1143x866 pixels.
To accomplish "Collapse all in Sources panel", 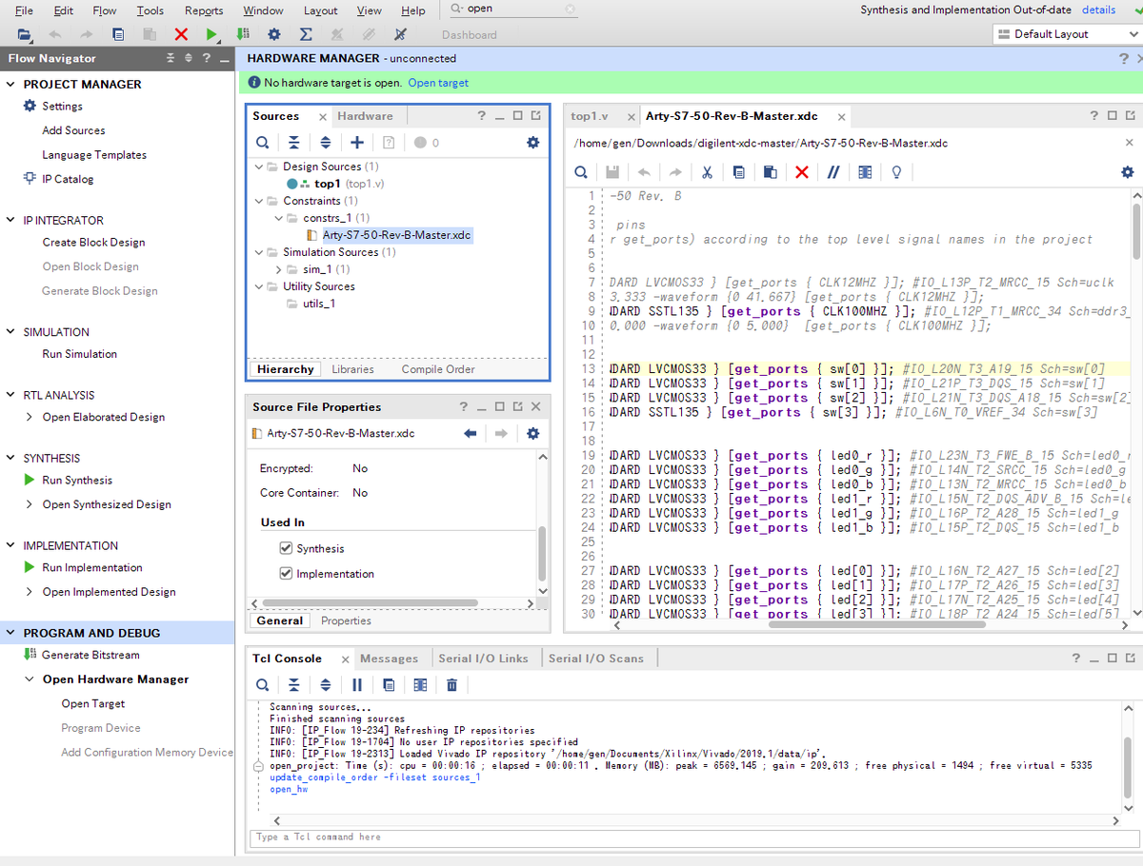I will point(293,143).
